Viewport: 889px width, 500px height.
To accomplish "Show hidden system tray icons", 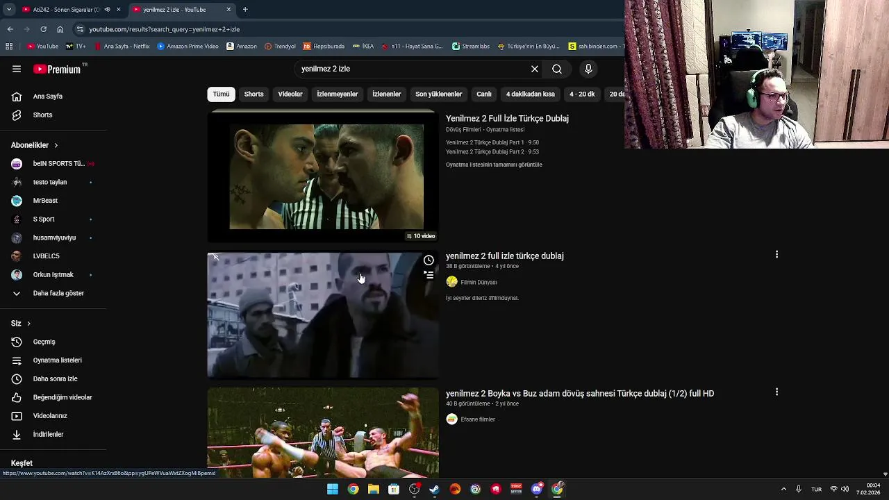I will (783, 490).
